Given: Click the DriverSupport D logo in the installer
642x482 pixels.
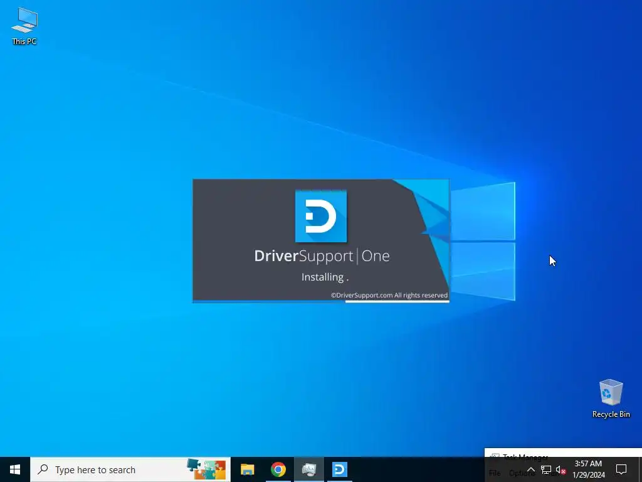Looking at the screenshot, I should (x=321, y=216).
